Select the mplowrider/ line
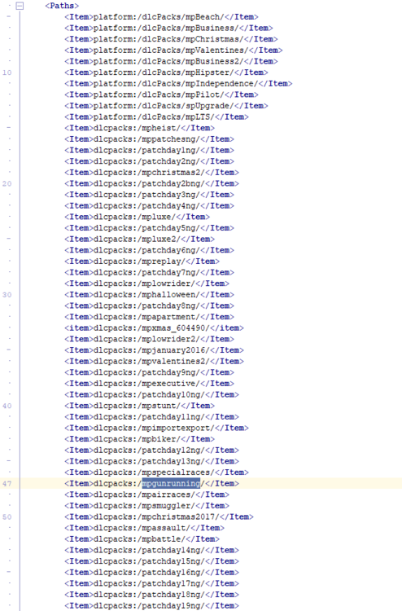The image size is (402, 611). click(147, 284)
